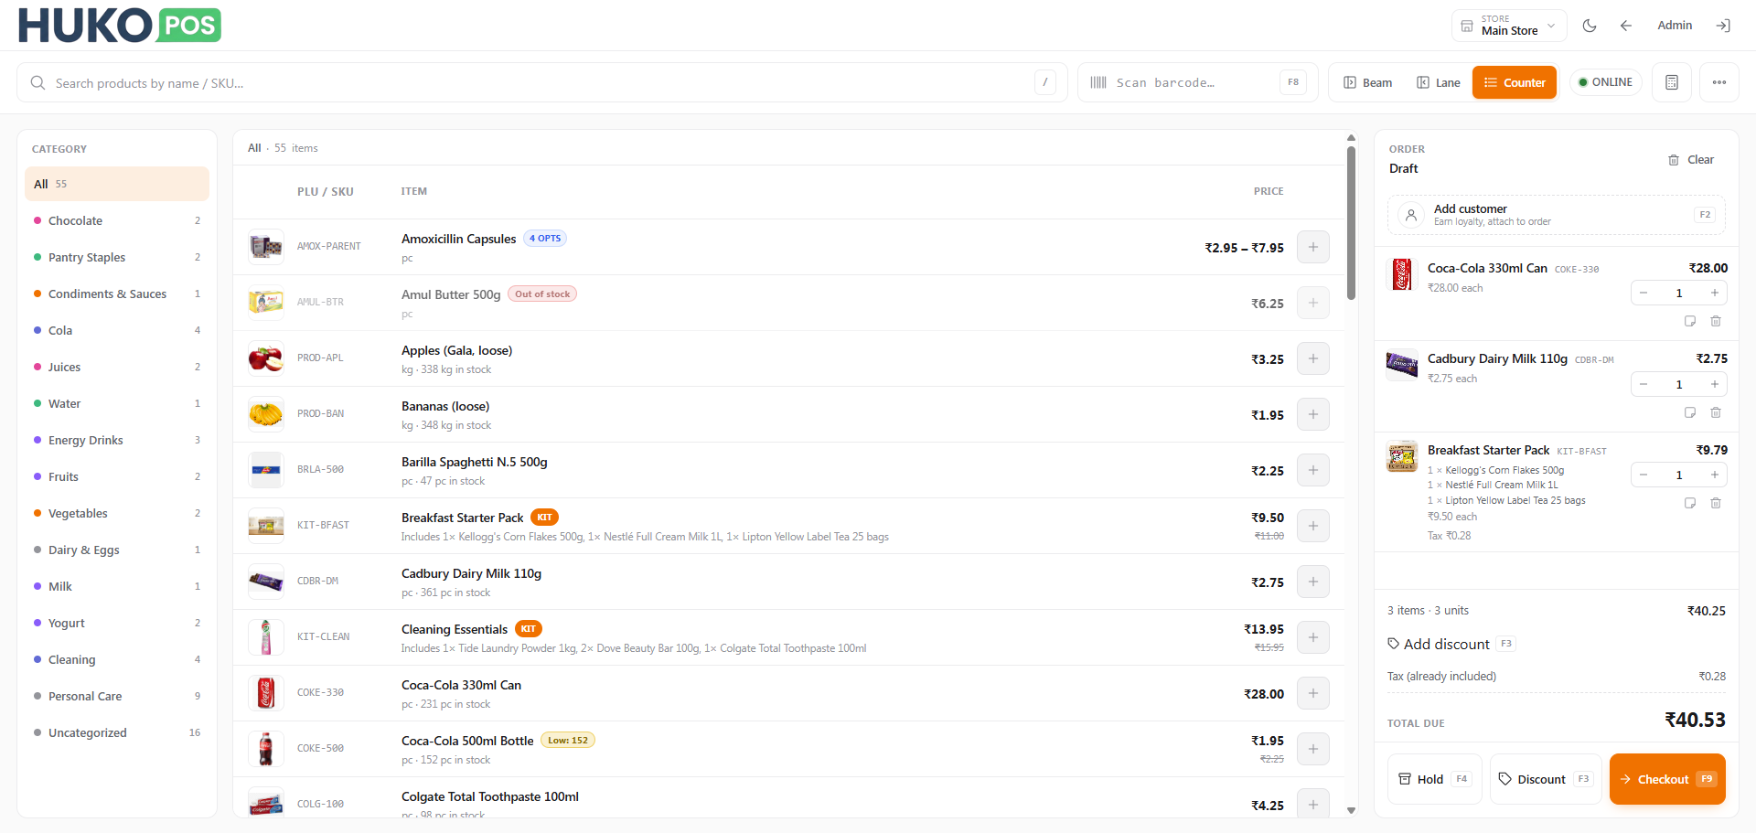Open the calculator icon button

[x=1672, y=82]
